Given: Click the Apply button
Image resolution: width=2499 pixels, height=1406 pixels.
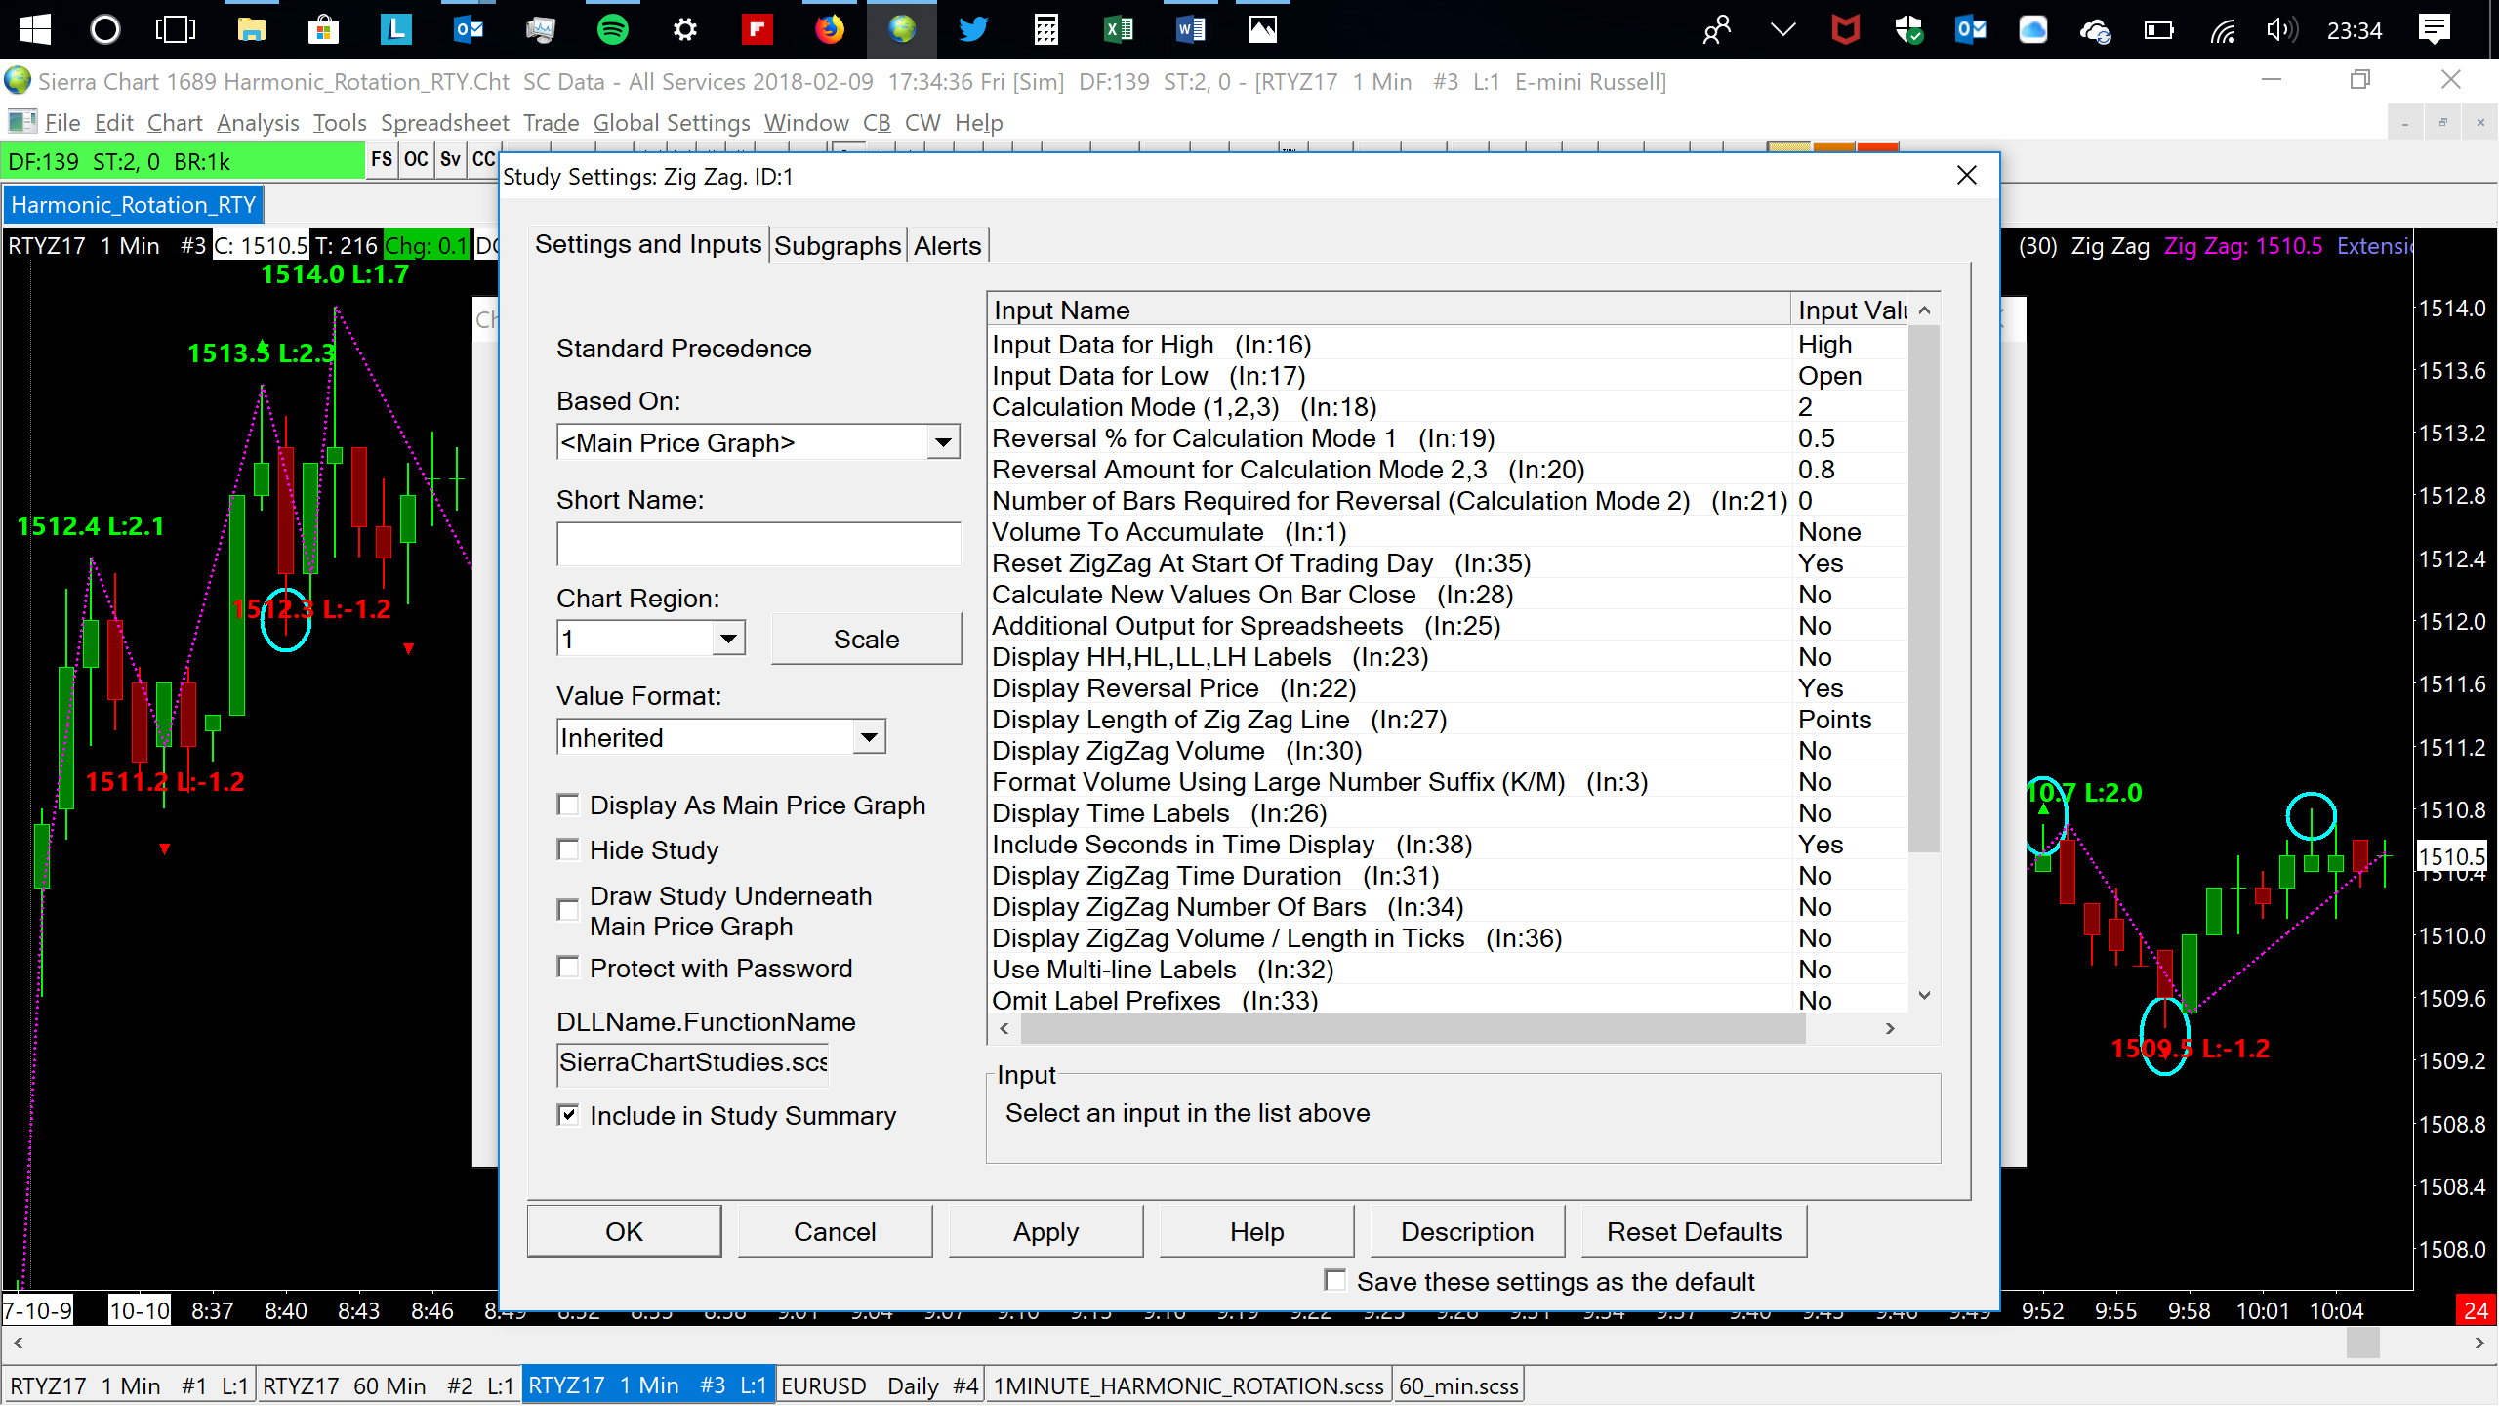Looking at the screenshot, I should tap(1045, 1232).
